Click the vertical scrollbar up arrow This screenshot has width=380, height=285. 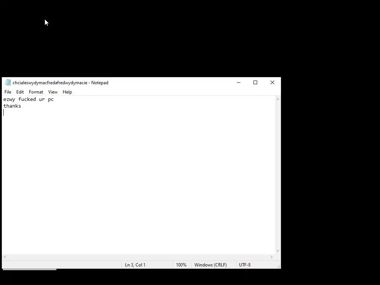(x=278, y=99)
